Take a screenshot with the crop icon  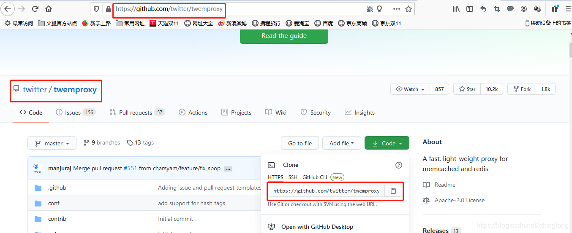497,9
